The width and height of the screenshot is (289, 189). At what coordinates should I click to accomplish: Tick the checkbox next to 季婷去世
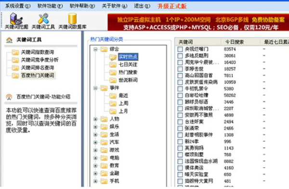180,69
